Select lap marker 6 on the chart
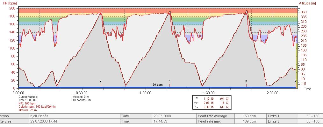 (246, 81)
